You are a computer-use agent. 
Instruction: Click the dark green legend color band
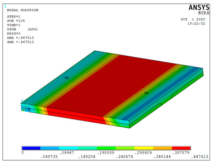tap(106, 148)
